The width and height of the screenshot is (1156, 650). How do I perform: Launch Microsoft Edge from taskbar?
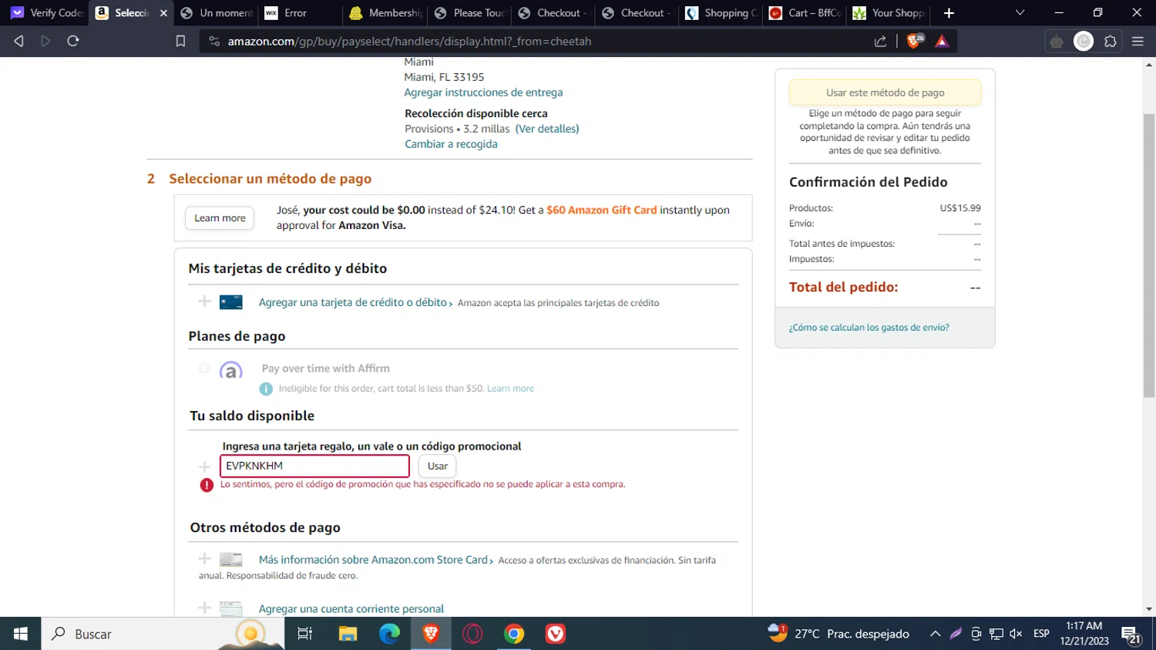tap(389, 634)
